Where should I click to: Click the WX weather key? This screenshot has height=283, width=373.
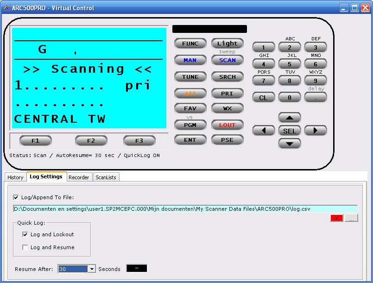227,108
